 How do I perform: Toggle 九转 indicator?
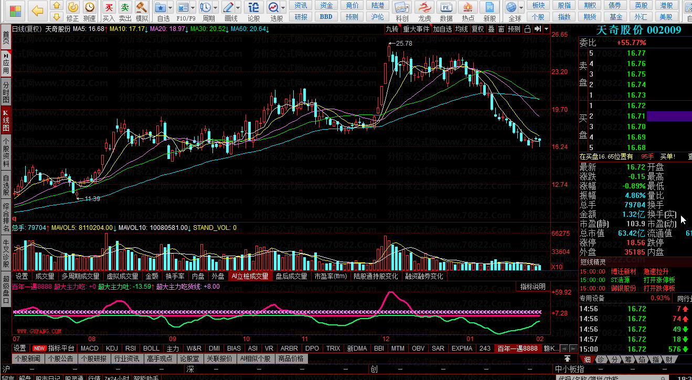[392, 29]
